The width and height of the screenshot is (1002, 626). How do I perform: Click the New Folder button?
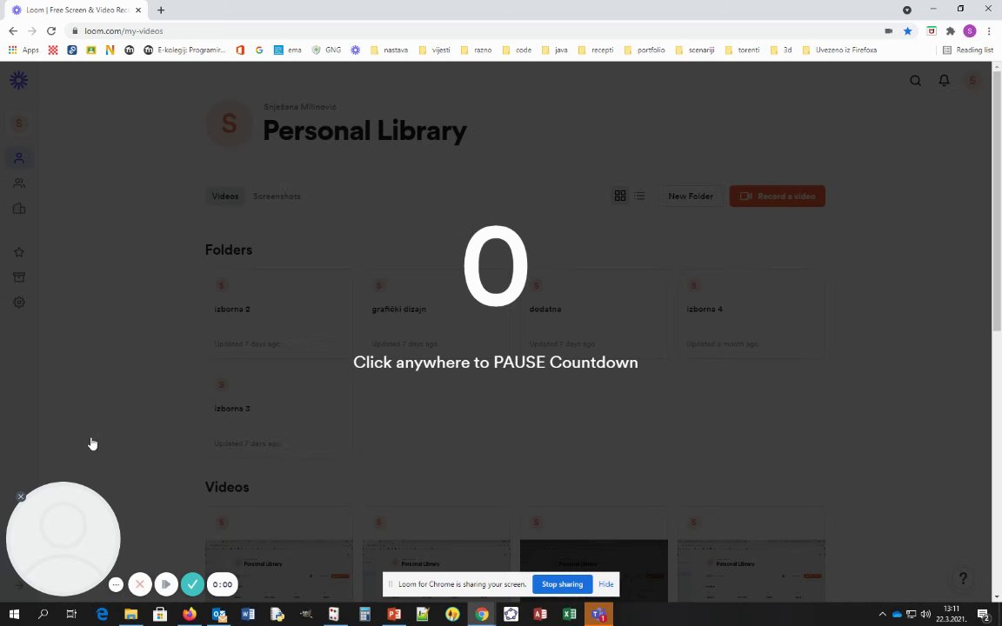click(x=690, y=196)
